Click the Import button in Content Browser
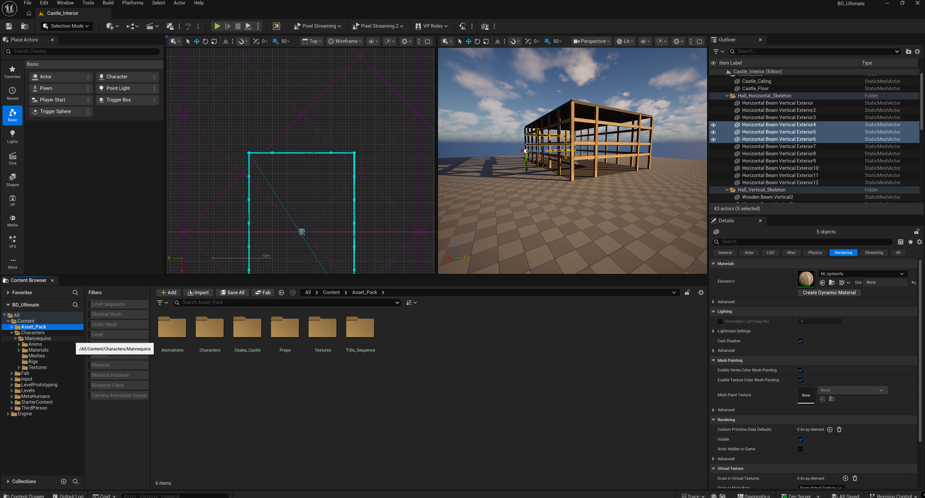 coord(198,293)
